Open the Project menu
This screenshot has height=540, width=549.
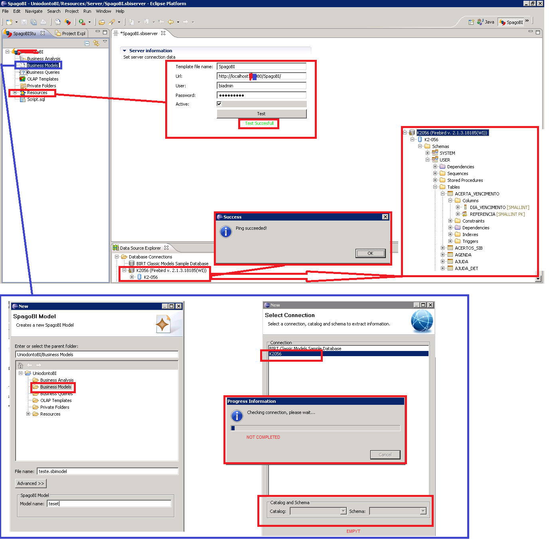coord(72,11)
